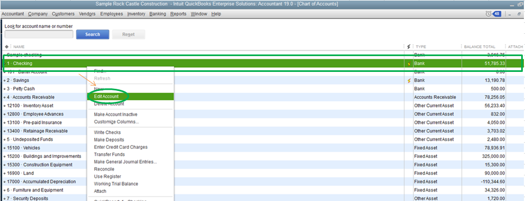The height and width of the screenshot is (201, 525).
Task: Select 15200 · Buildings and Improvements row
Action: (x=262, y=156)
